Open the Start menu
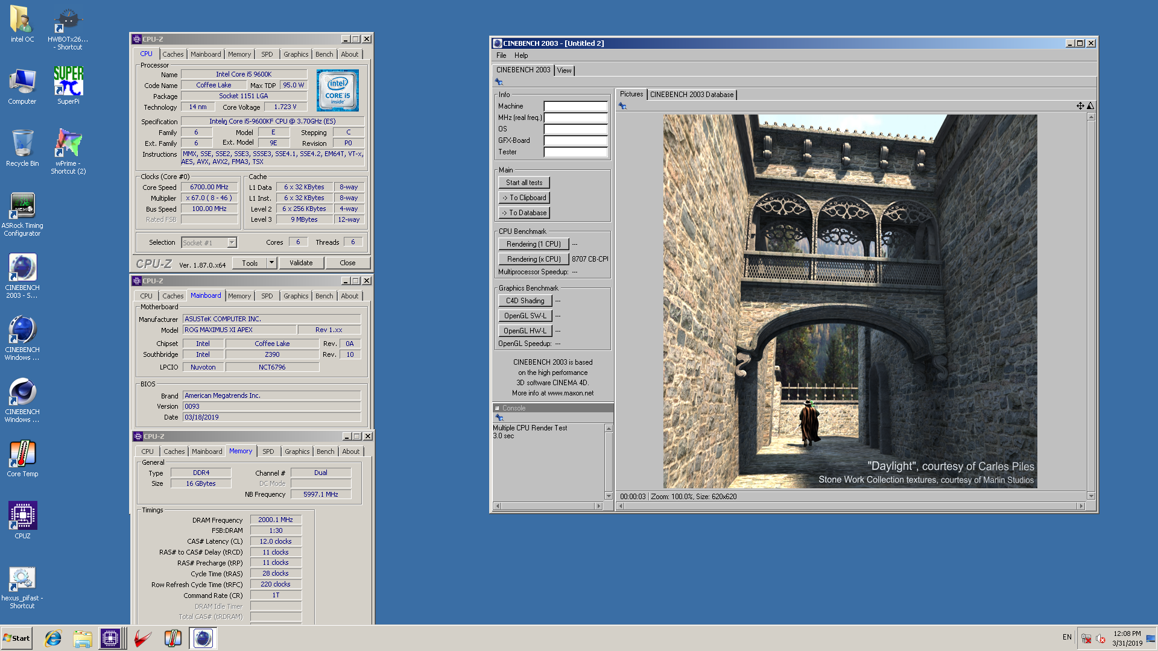This screenshot has height=651, width=1158. (x=16, y=638)
